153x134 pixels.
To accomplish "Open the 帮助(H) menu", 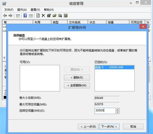I will (48, 10).
